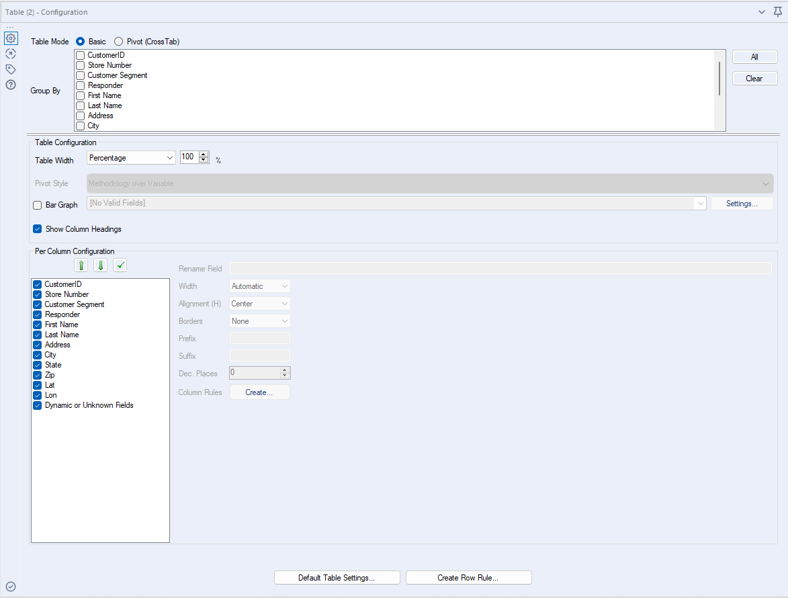Click the checkmark status icon at bottom left
The height and width of the screenshot is (598, 788).
click(11, 587)
